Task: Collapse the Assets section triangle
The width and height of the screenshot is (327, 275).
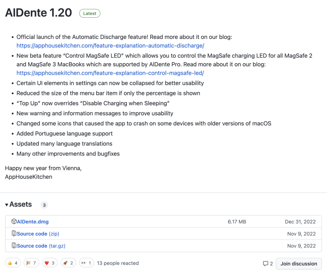Action: pyautogui.click(x=7, y=205)
